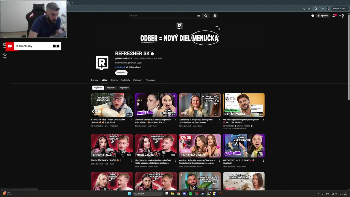Open Chrome media control icon

click(x=323, y=8)
